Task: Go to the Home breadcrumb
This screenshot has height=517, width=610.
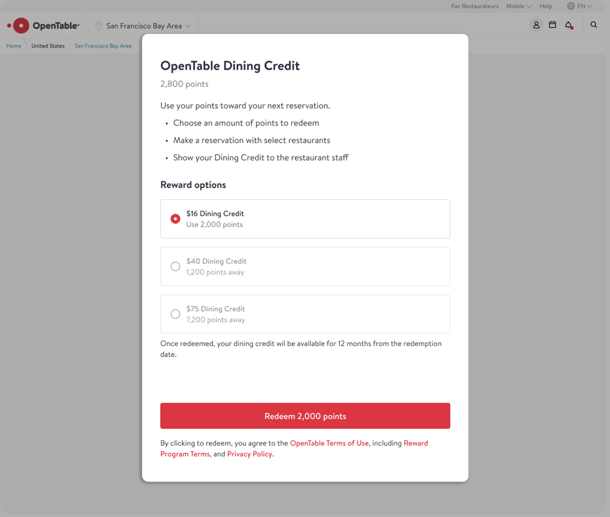Action: 14,46
